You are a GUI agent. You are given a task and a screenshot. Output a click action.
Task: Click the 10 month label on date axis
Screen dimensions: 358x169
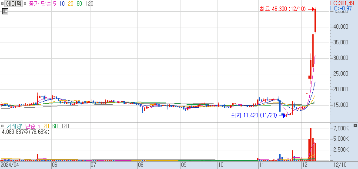pyautogui.click(x=221, y=165)
